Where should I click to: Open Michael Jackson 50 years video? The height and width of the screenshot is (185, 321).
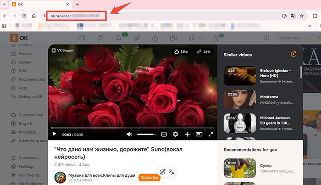point(240,123)
